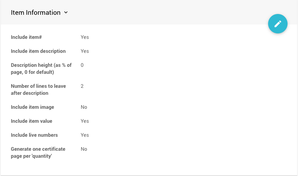Click Yes value beside Include live numbers
The image size is (298, 176).
coord(85,135)
